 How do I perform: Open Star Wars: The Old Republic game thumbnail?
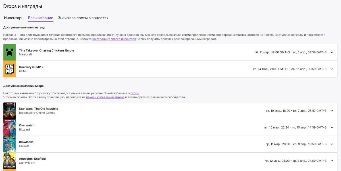tap(9, 111)
